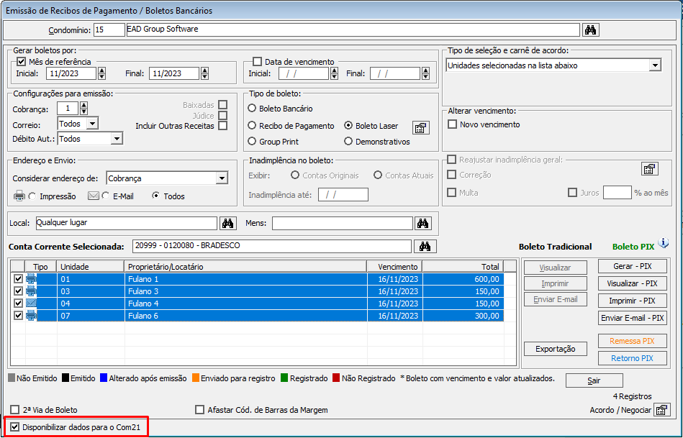Viewport: 683px width, 438px height.
Task: Open Mens message search binoculars icon
Action: [423, 224]
